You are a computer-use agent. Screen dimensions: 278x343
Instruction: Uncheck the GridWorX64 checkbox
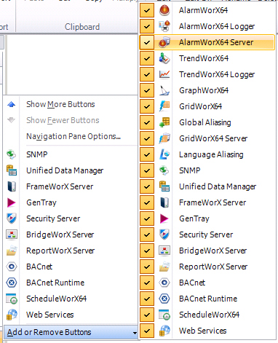point(147,106)
